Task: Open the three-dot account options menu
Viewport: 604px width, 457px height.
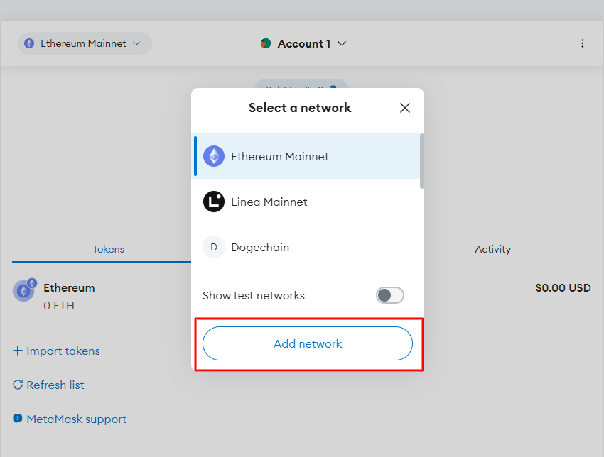Action: point(583,43)
